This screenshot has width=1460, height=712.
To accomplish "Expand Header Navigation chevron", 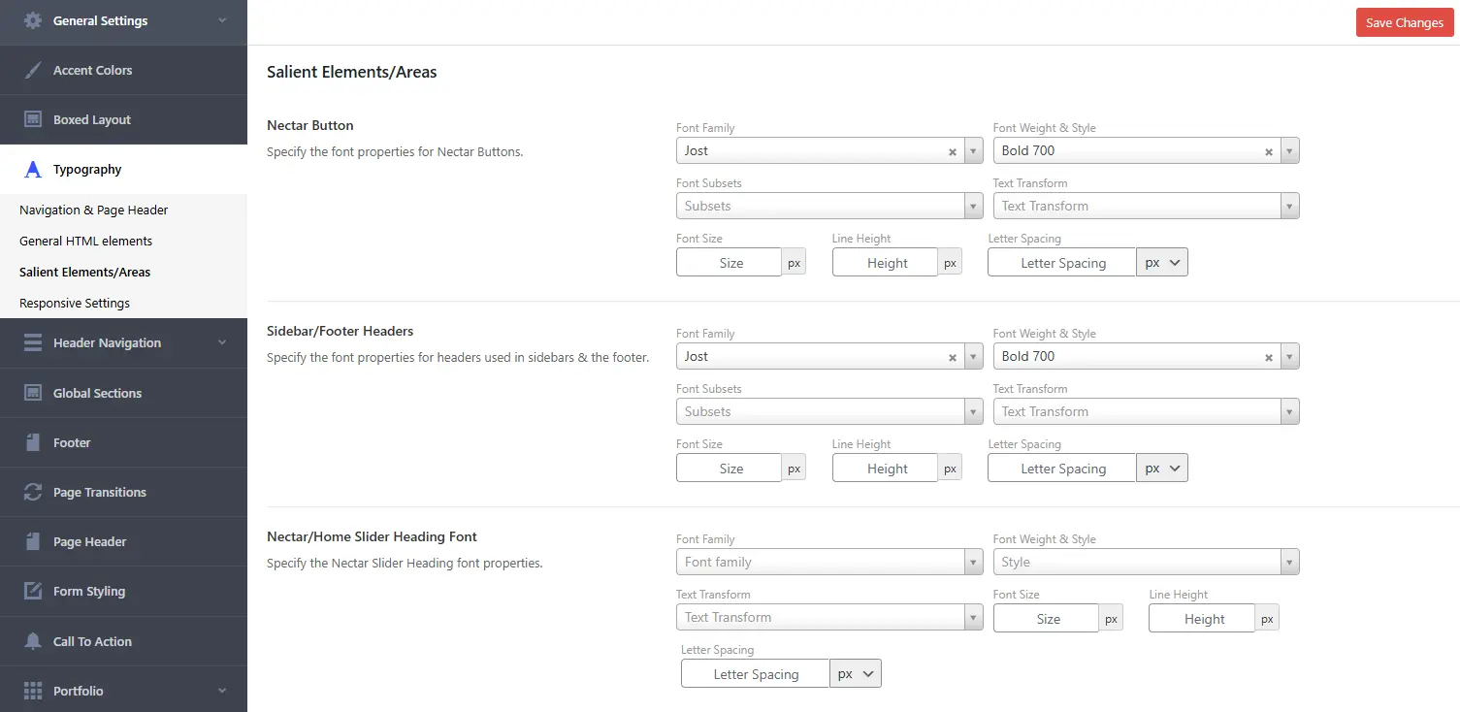I will click(x=222, y=342).
